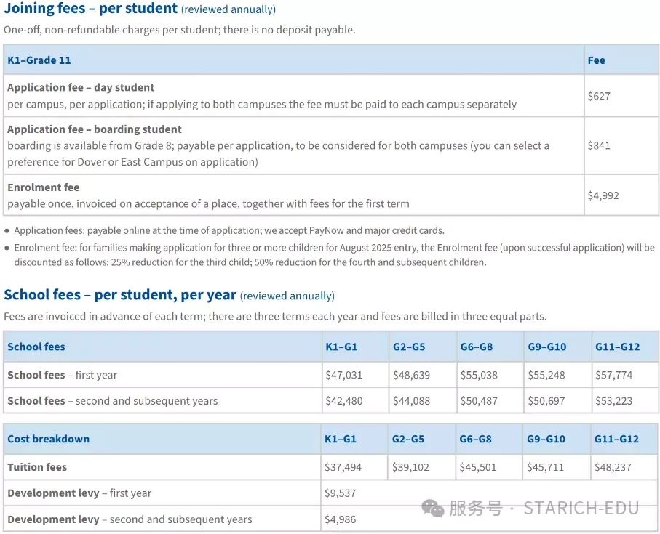Image resolution: width=660 pixels, height=534 pixels.
Task: Click the $841 boarding application fee
Action: pos(599,145)
